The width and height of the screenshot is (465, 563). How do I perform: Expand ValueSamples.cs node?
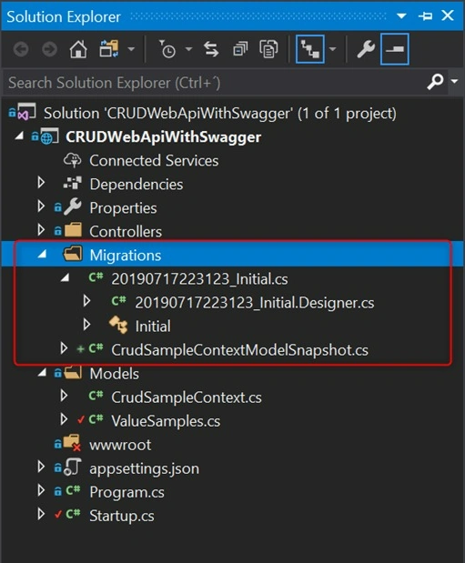[x=64, y=419]
